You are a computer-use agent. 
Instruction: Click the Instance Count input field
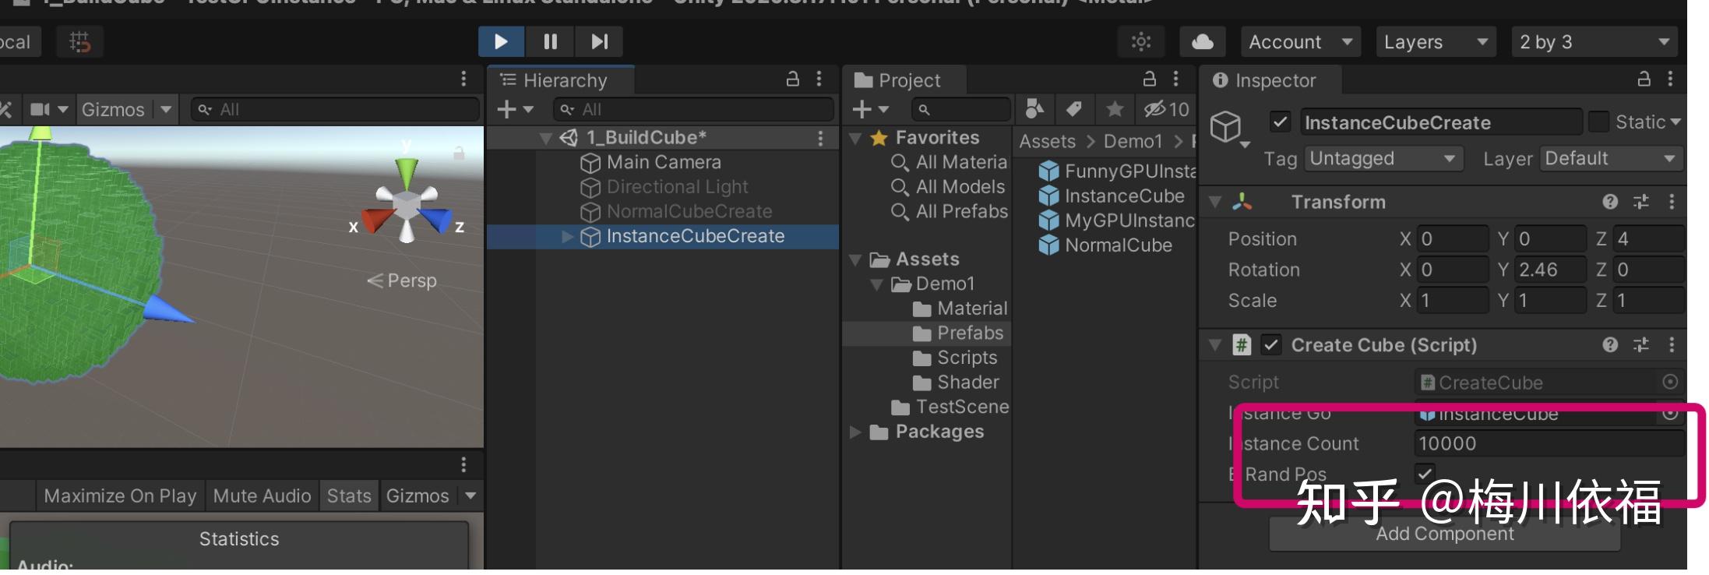point(1547,443)
